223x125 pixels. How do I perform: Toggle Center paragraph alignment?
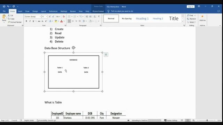point(73,21)
